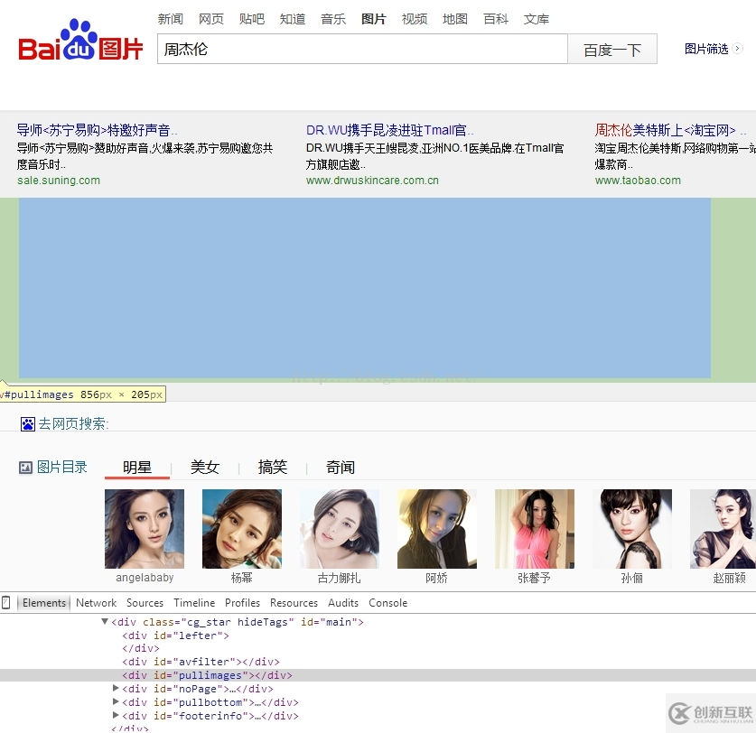Click the 百度一下 search button
This screenshot has width=756, height=733.
(x=612, y=49)
